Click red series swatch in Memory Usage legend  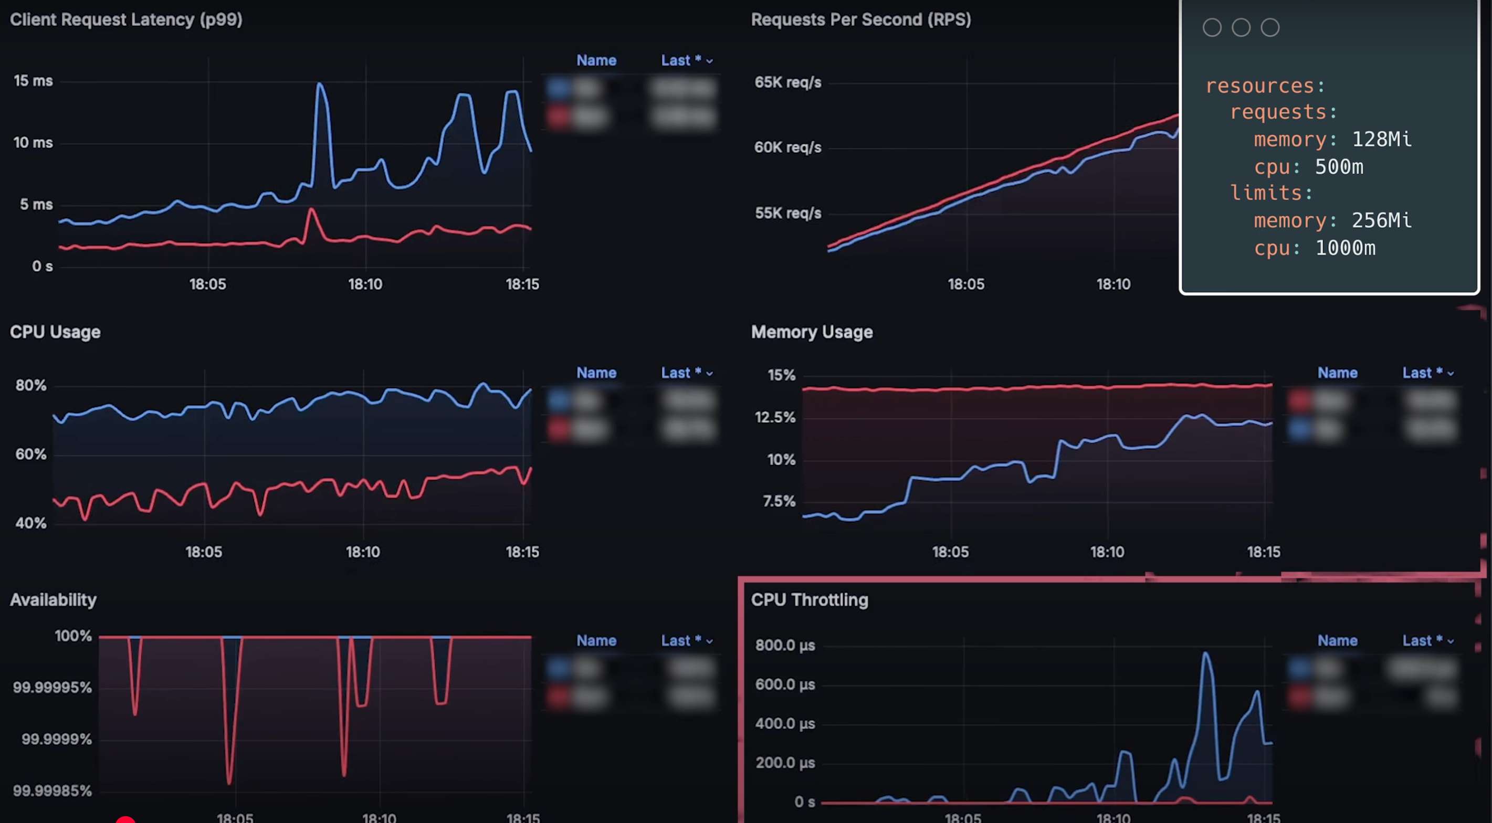click(1300, 399)
